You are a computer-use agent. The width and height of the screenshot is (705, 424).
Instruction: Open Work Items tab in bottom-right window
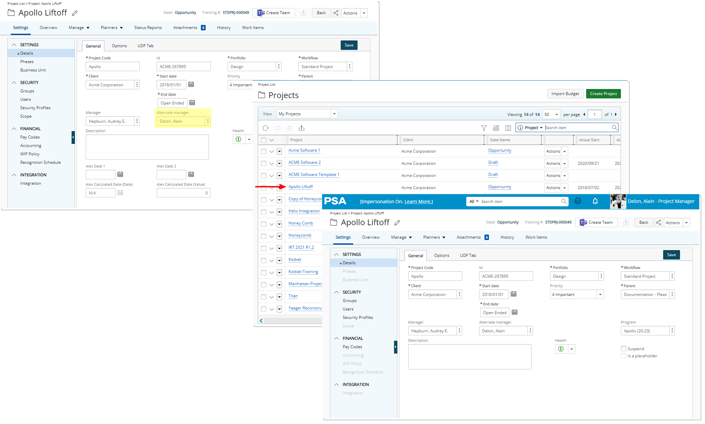point(536,237)
